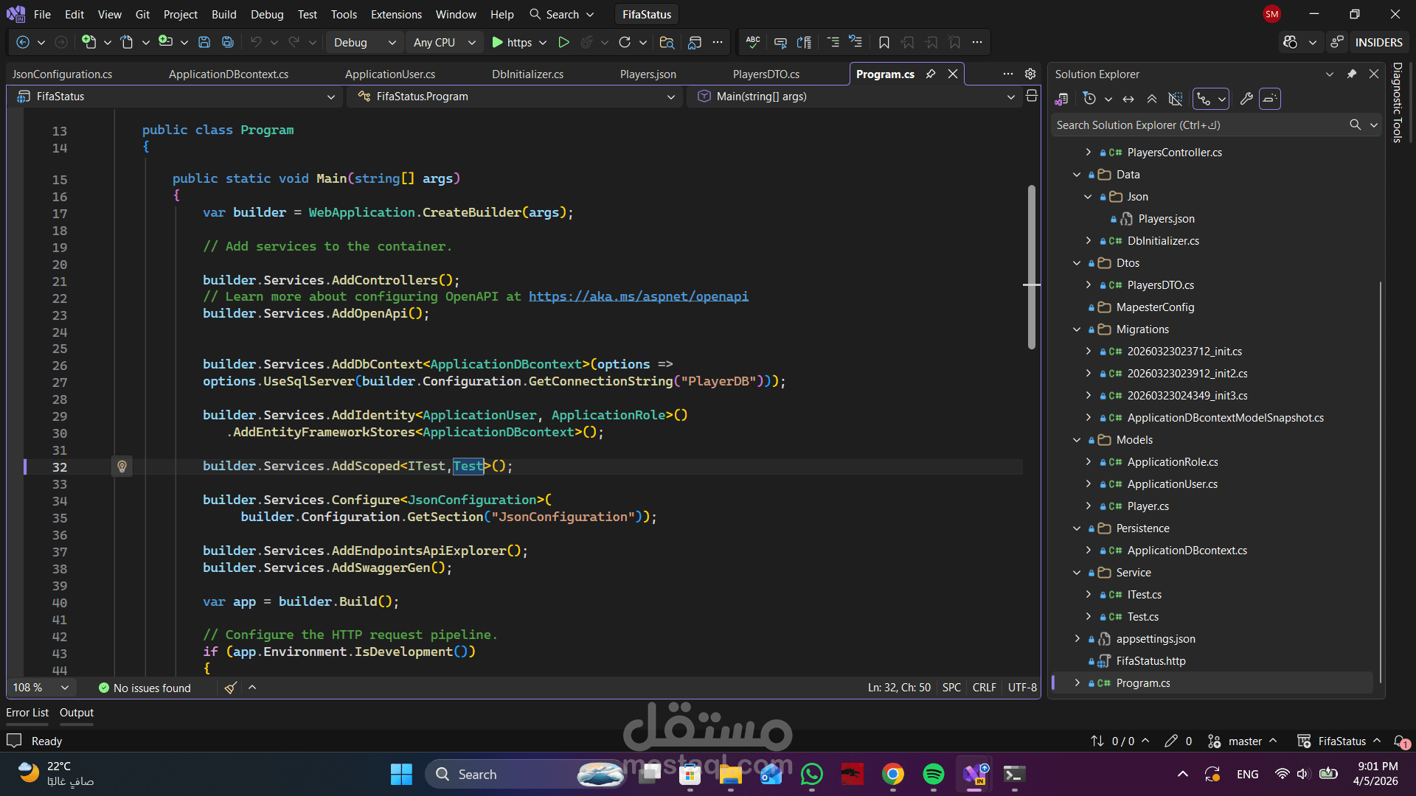Screen dimensions: 1416x796
Task: Click code cleanup broom icon
Action: point(231,688)
